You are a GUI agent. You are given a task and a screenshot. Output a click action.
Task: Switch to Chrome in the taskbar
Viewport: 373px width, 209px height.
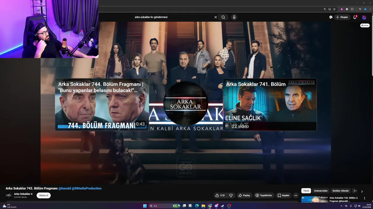210,206
